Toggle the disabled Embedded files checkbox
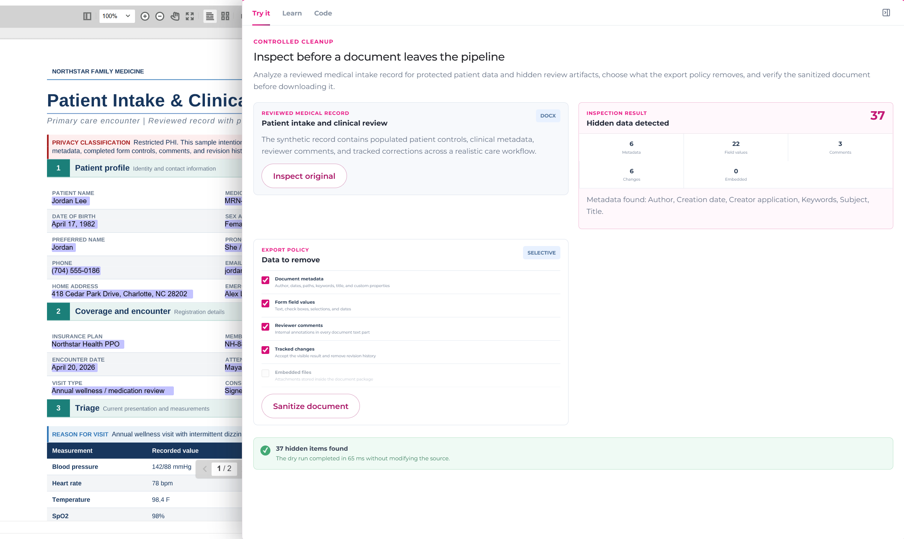904x539 pixels. click(266, 373)
